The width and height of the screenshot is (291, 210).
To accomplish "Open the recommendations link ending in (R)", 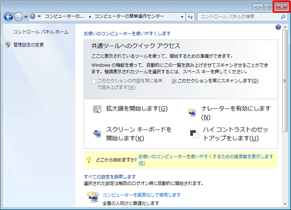I will (205, 160).
